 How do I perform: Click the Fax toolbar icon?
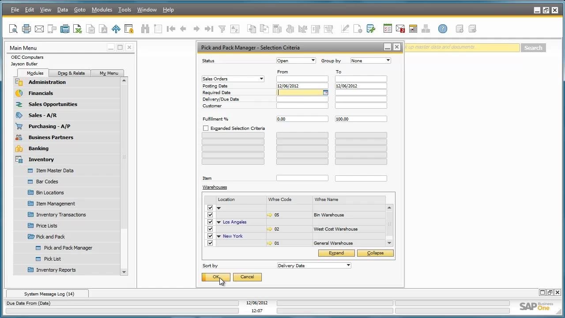coord(65,29)
